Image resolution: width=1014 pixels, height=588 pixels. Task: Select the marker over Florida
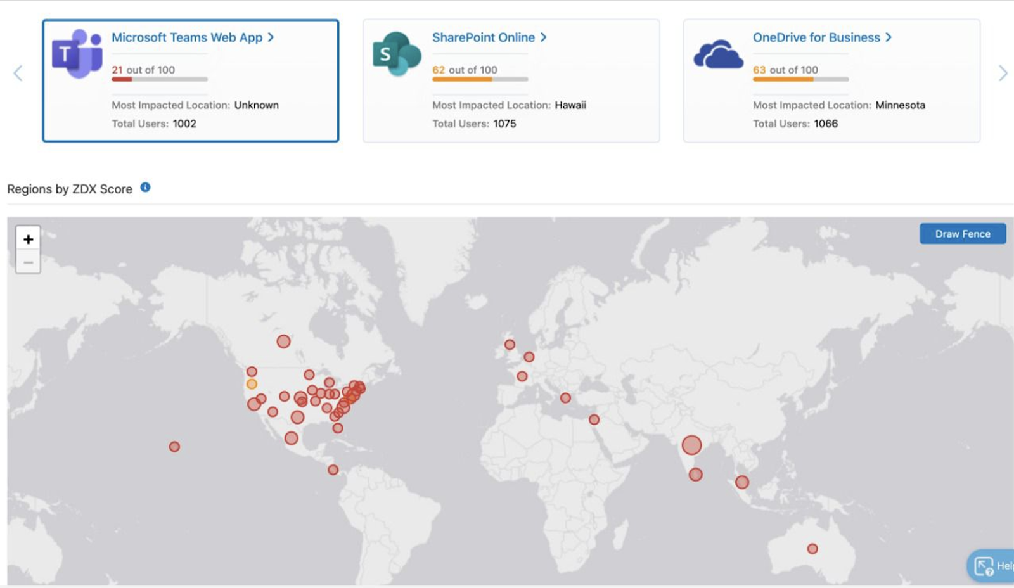pyautogui.click(x=338, y=428)
